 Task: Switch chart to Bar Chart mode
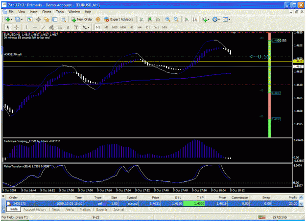(141, 19)
